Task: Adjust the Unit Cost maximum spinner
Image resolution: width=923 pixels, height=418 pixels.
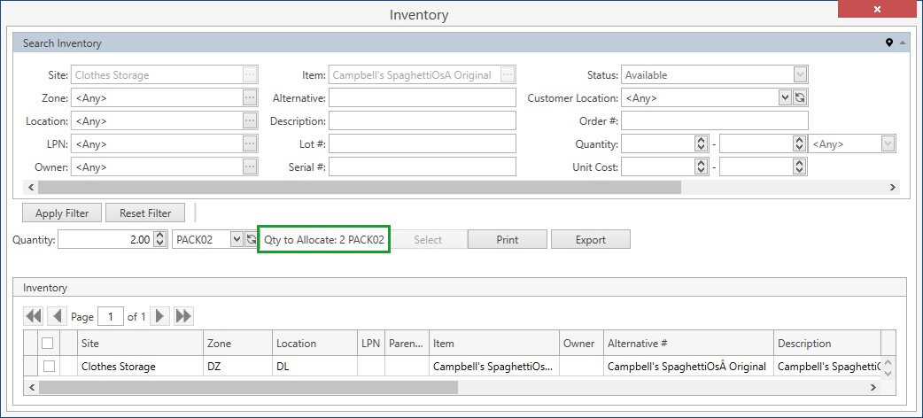Action: coord(799,166)
